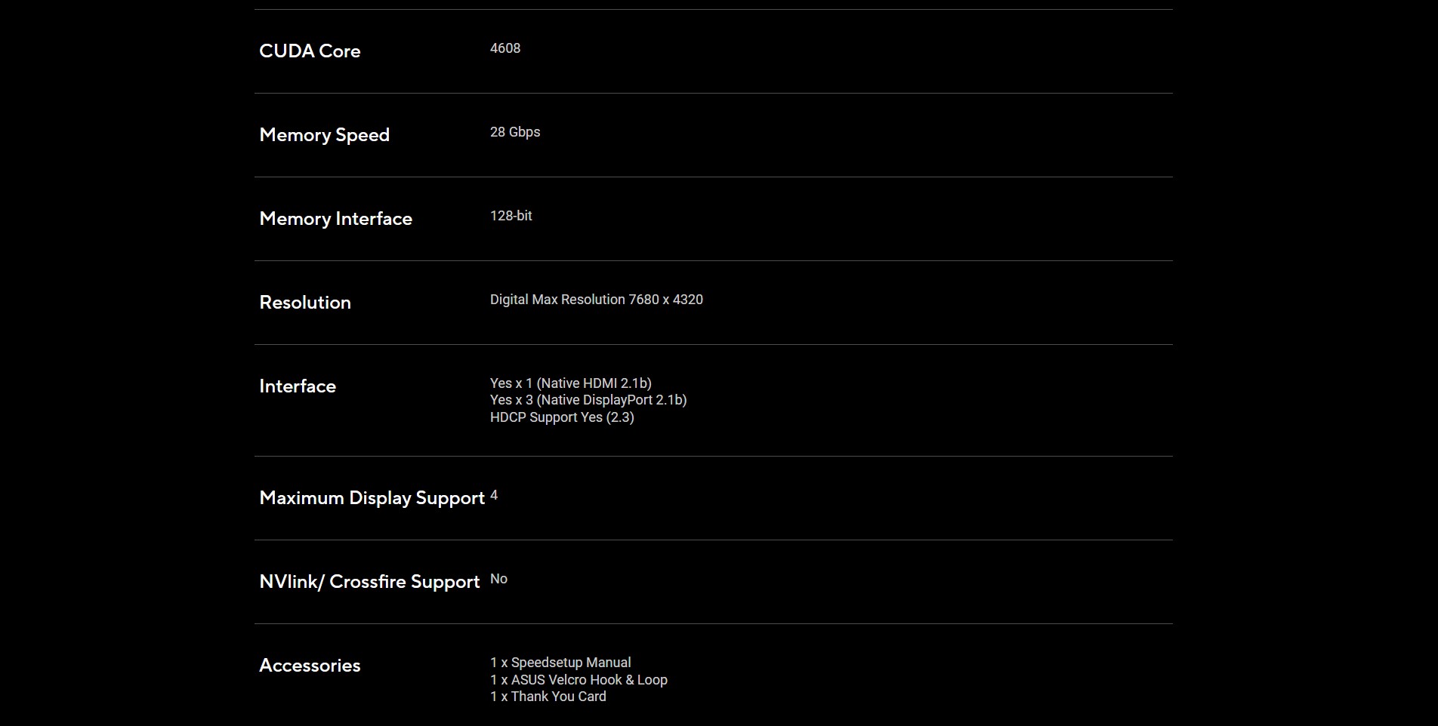
Task: Click the CUDA Core label
Action: [x=310, y=51]
